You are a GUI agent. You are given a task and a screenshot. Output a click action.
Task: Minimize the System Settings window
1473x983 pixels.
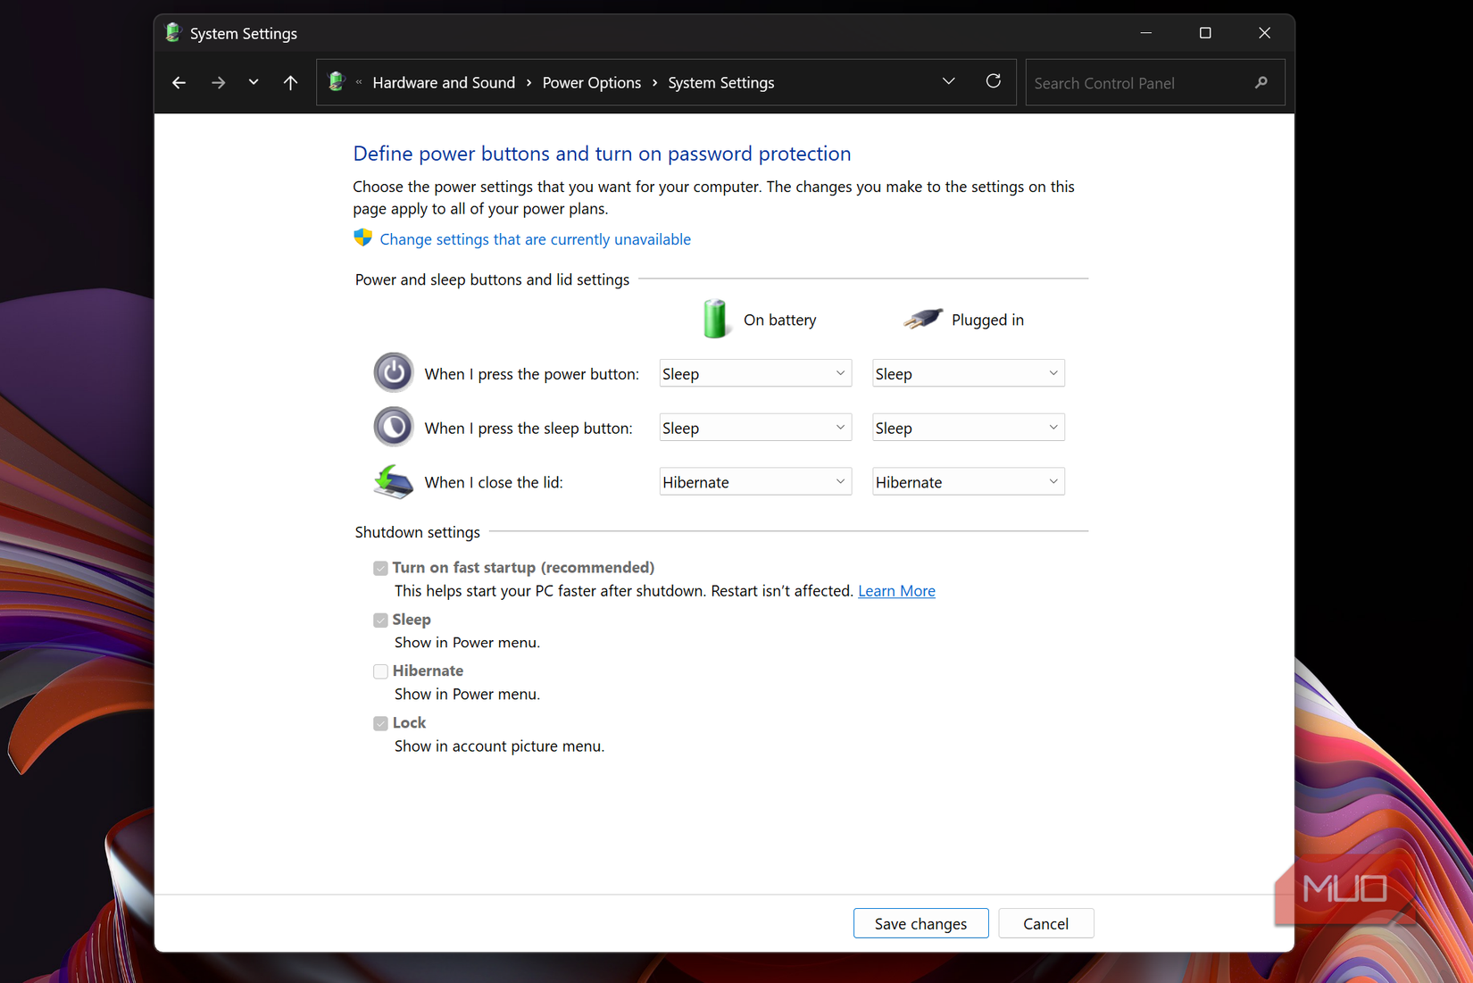pyautogui.click(x=1145, y=33)
